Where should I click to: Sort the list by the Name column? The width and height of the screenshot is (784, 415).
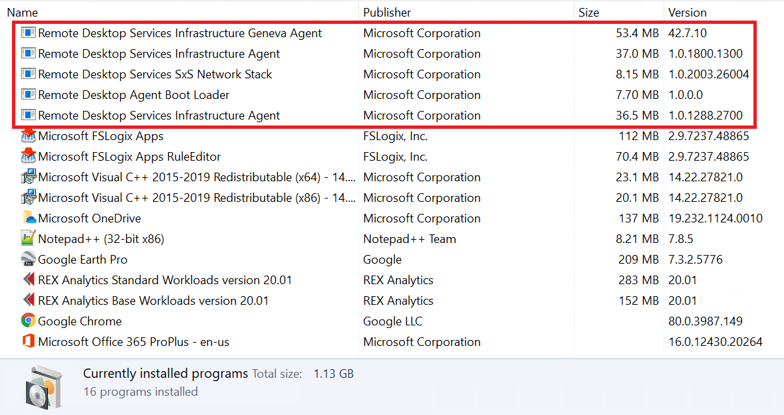pos(23,13)
